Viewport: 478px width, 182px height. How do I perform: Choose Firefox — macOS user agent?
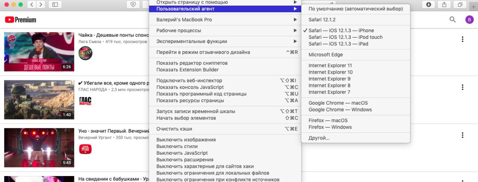[x=356, y=121]
